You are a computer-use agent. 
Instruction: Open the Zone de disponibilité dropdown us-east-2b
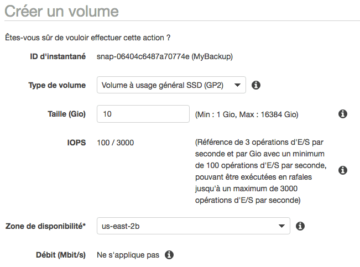(x=194, y=226)
